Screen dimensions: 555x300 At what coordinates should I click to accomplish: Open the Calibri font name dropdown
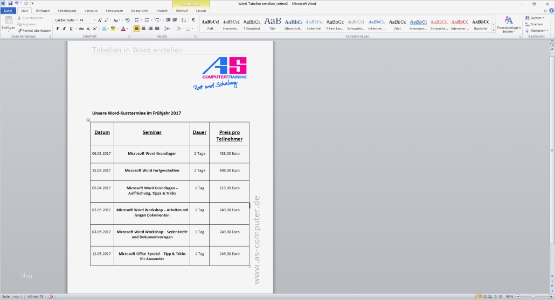coord(77,20)
